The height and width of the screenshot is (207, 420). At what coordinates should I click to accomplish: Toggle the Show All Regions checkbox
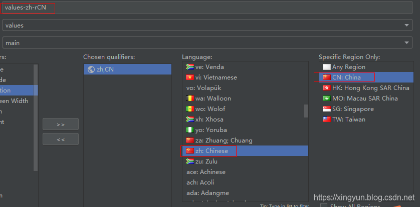tap(324, 205)
